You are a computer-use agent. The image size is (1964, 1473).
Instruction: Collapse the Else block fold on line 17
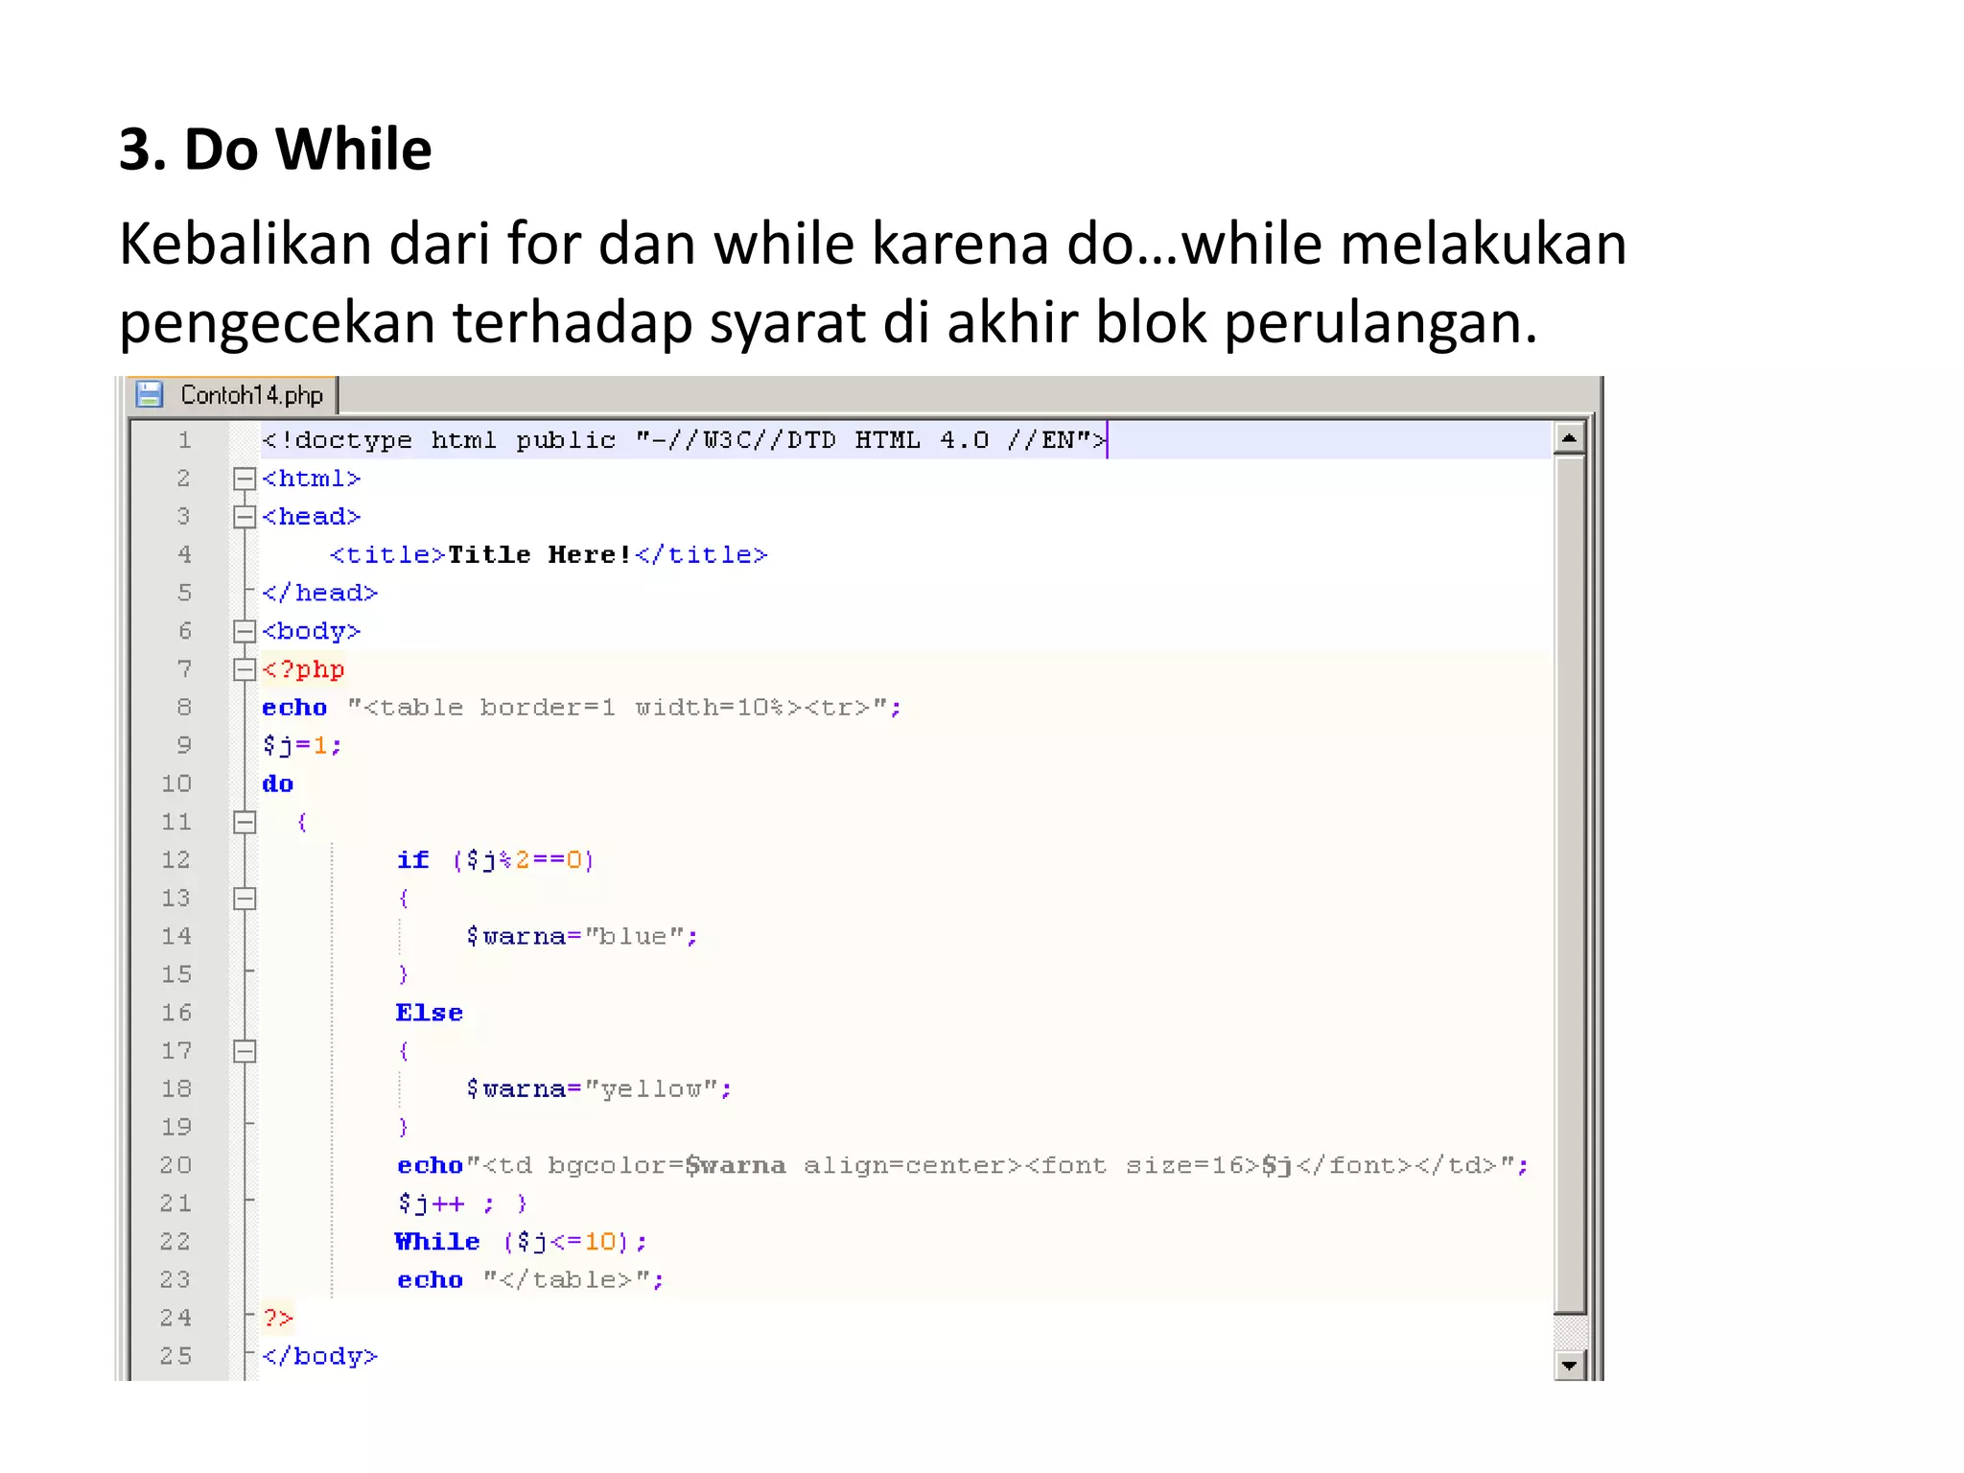click(x=245, y=1051)
